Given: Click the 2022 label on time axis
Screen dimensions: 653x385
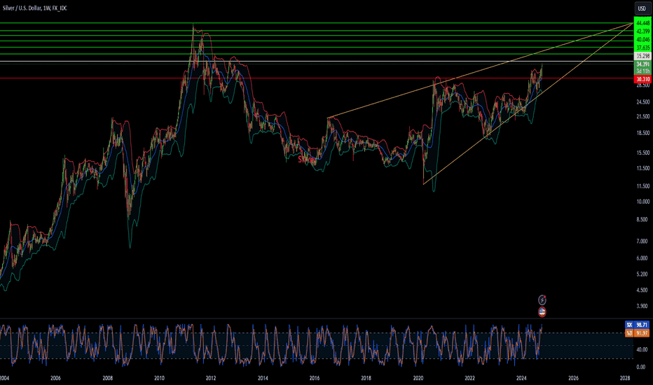Looking at the screenshot, I should point(469,378).
